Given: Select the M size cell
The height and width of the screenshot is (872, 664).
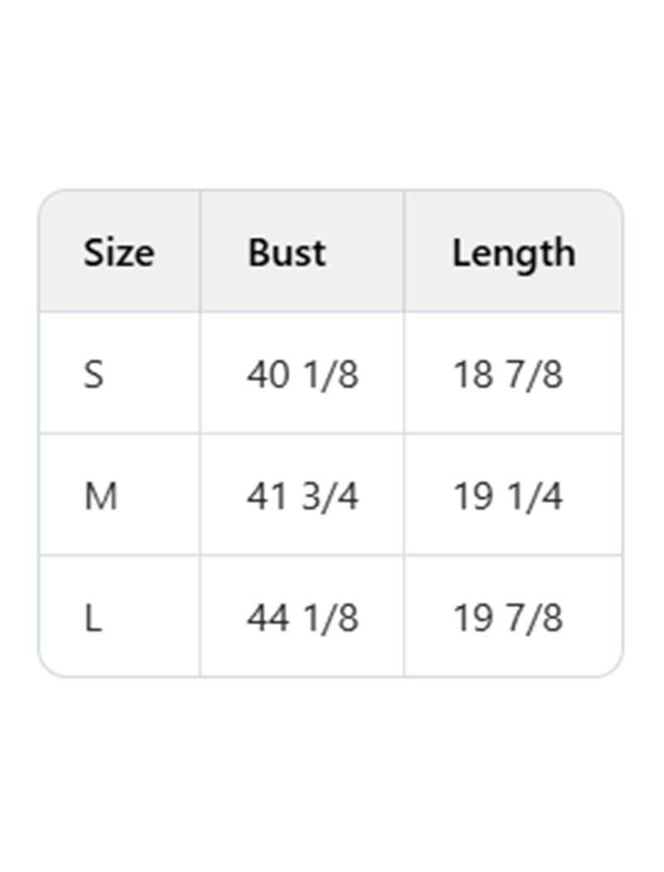Looking at the screenshot, I should click(x=100, y=497).
